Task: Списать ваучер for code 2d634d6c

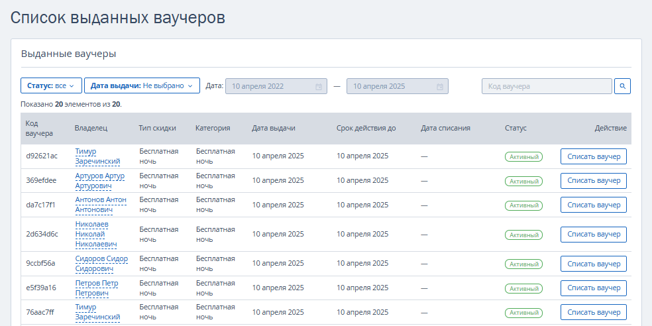Action: pos(594,234)
